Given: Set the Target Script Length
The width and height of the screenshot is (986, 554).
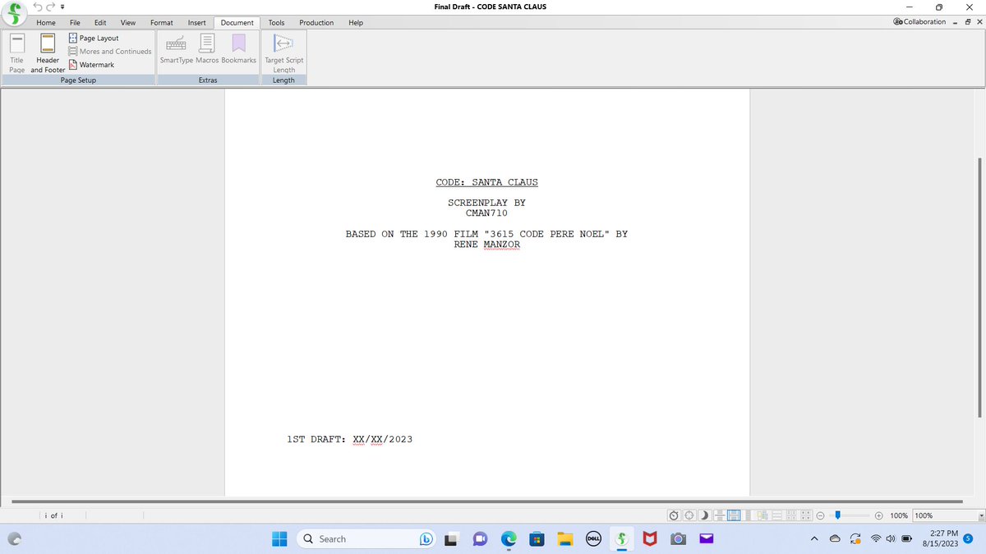Looking at the screenshot, I should coord(283,53).
